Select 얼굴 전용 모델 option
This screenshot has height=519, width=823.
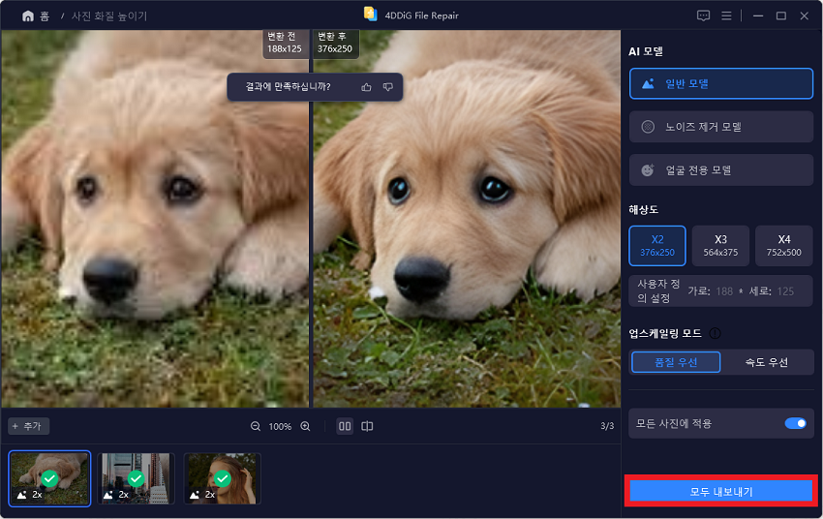[x=721, y=170]
